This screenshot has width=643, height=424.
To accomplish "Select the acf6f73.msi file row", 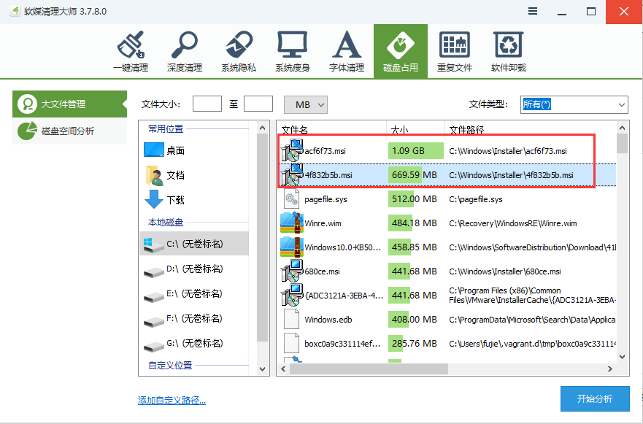I will (x=447, y=151).
